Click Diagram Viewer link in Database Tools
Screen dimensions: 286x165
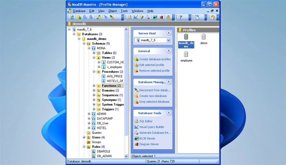point(149,144)
